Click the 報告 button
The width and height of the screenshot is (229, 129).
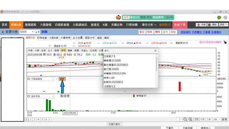[x=150, y=32]
